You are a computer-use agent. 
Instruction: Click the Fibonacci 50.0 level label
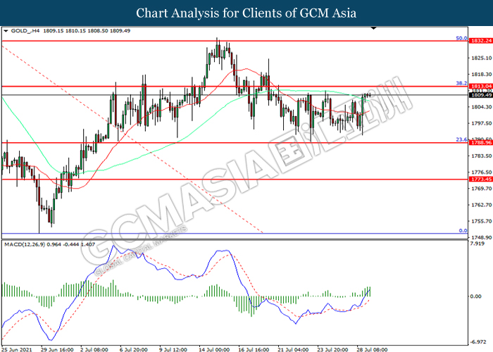(461, 37)
